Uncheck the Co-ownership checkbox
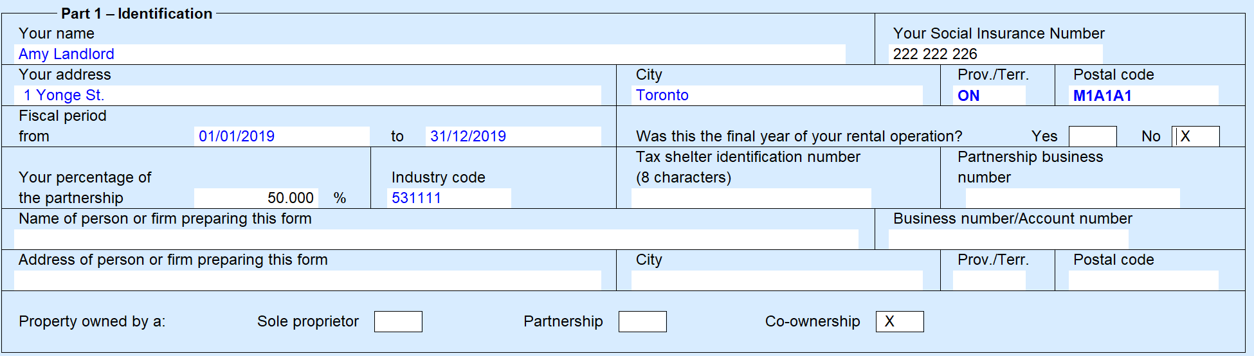 point(900,321)
